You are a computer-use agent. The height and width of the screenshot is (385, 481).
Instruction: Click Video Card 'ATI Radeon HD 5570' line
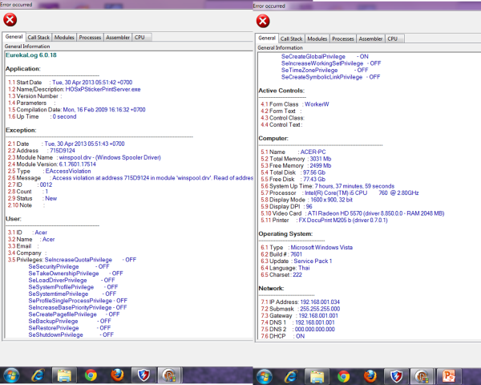click(x=353, y=213)
